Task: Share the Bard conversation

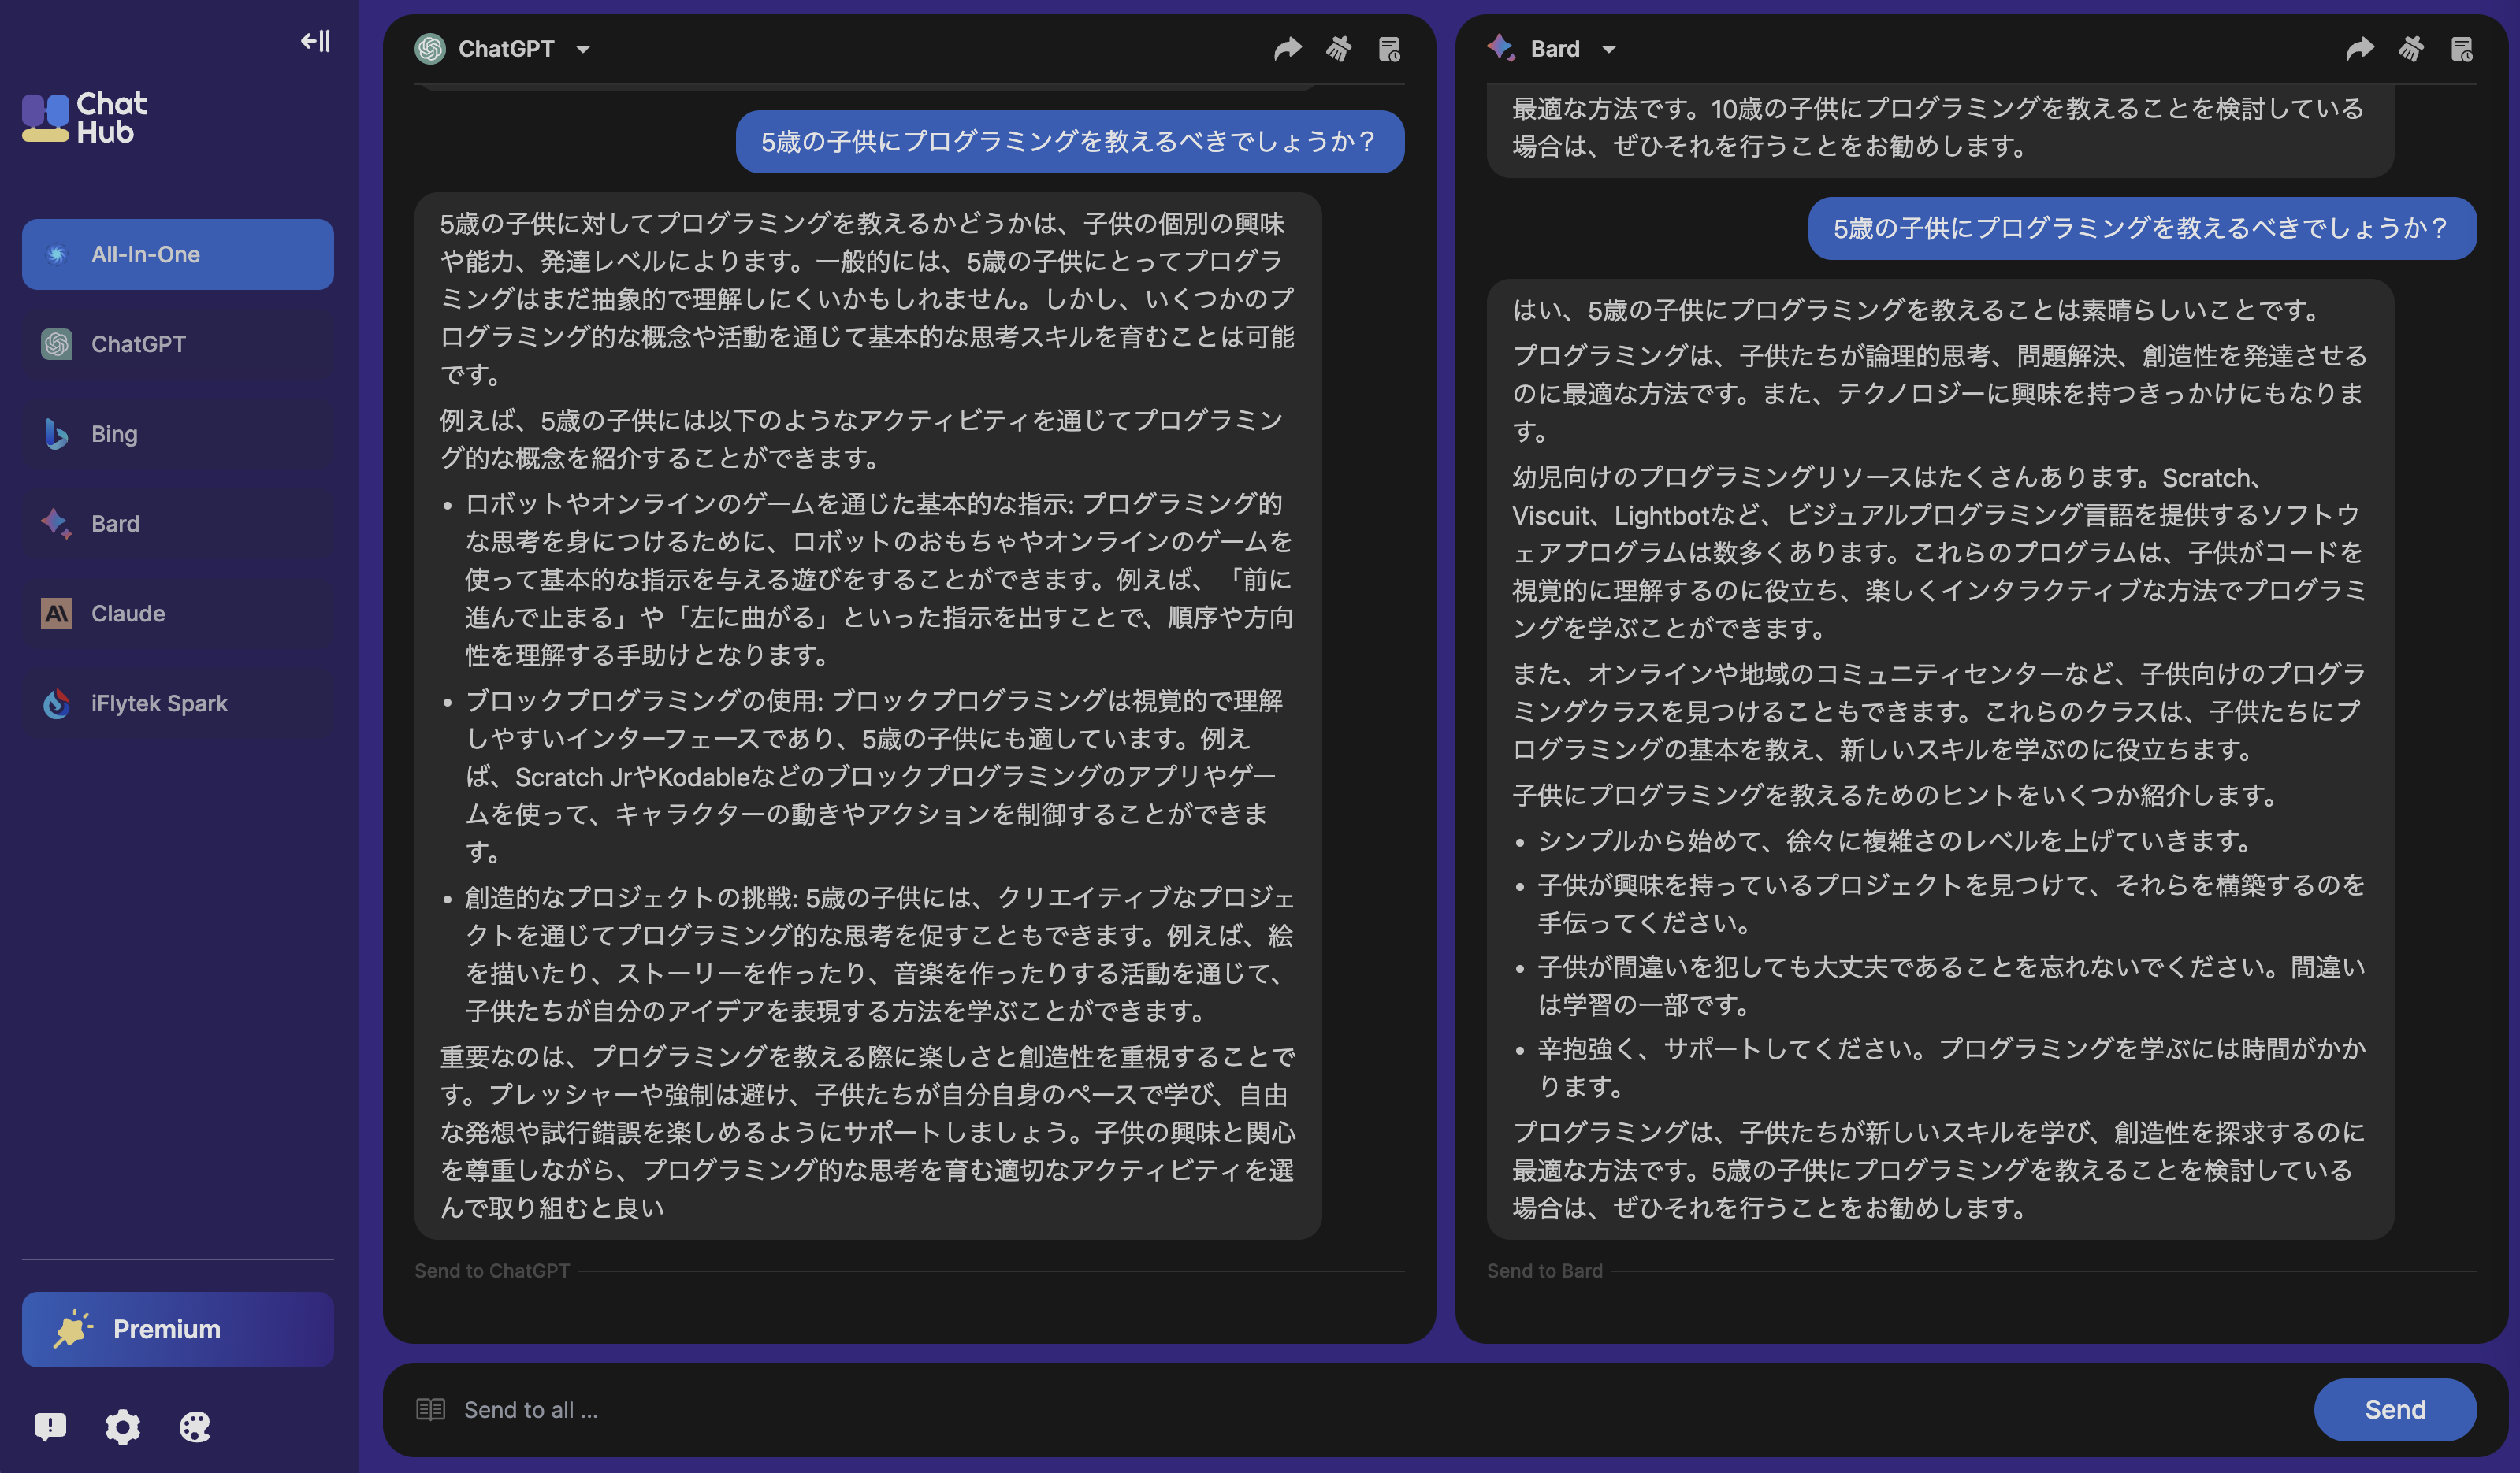Action: pyautogui.click(x=2359, y=48)
